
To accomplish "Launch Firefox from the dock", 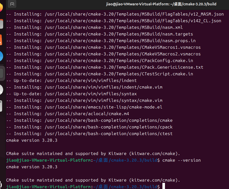I will pos(1,8).
